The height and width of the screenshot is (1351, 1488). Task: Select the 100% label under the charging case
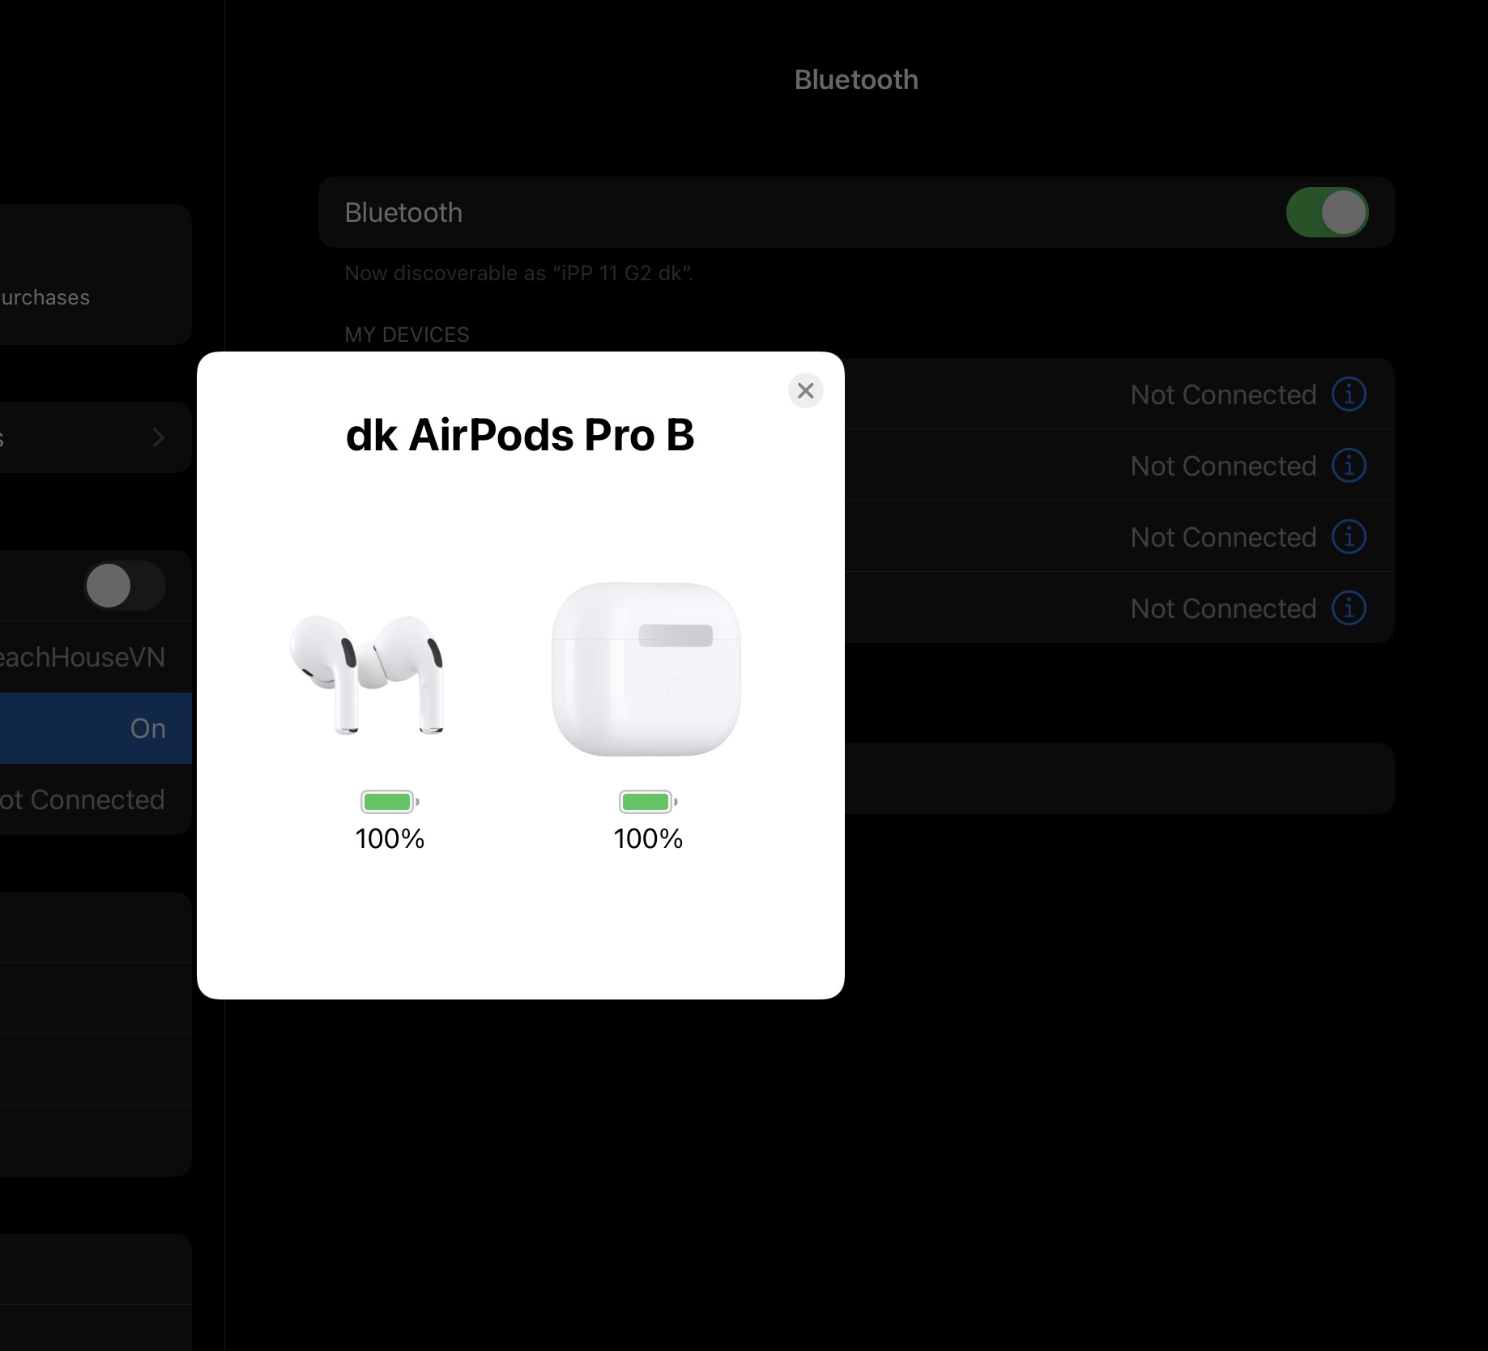coord(648,838)
